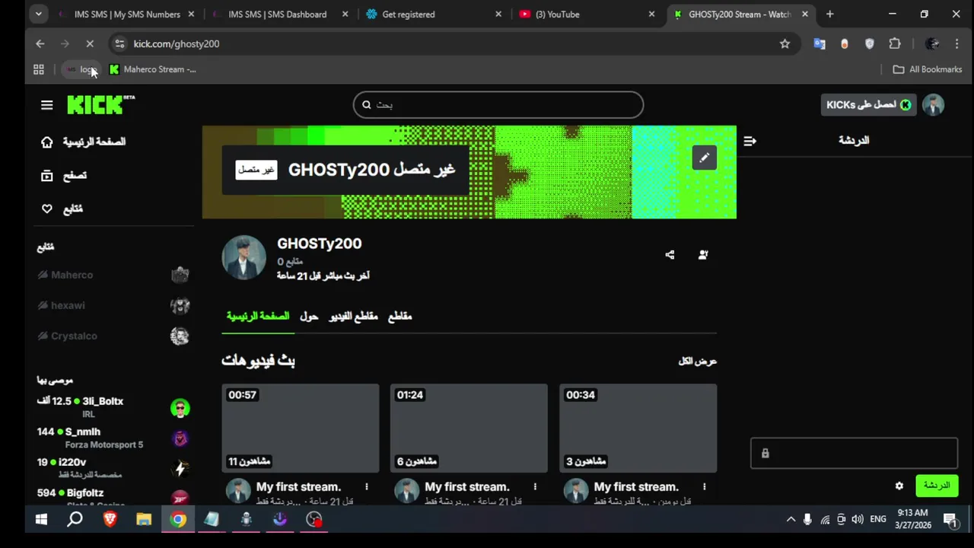The height and width of the screenshot is (548, 974).
Task: Open Chrome extensions puzzle icon
Action: tap(895, 44)
